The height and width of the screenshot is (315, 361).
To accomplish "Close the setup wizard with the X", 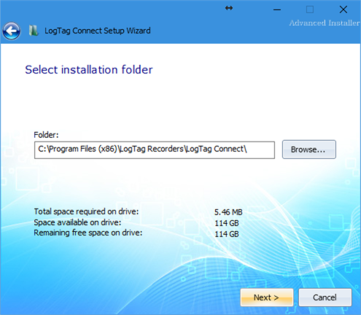I will (x=343, y=9).
